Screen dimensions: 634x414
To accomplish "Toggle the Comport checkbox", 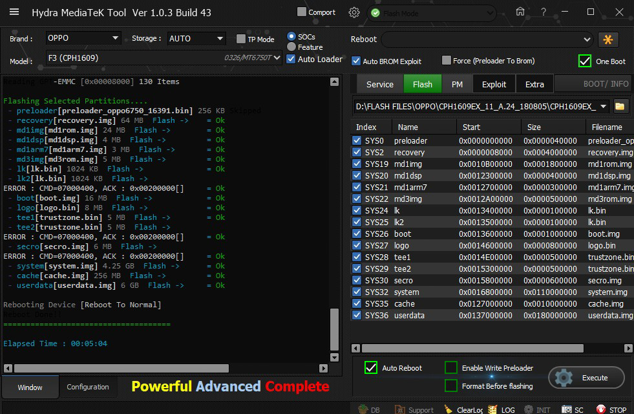I will tap(302, 12).
